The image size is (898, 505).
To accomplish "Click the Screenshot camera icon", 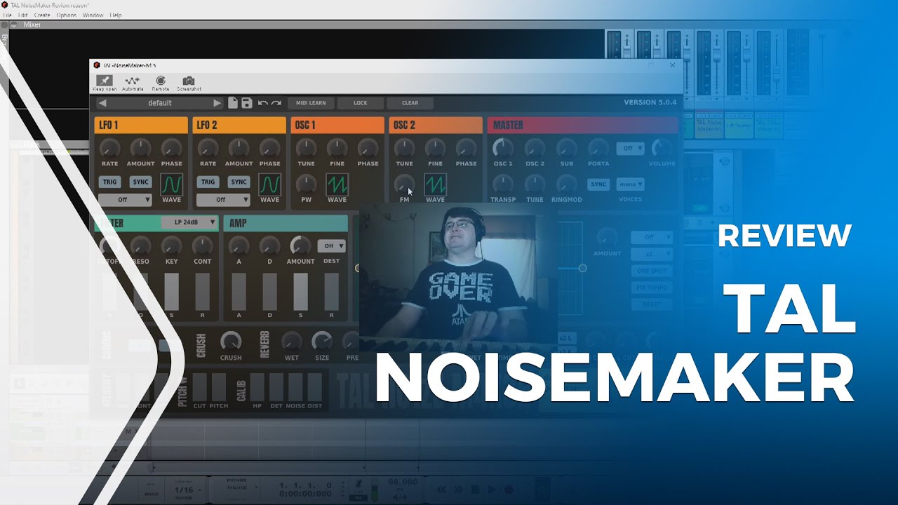I will [x=188, y=81].
